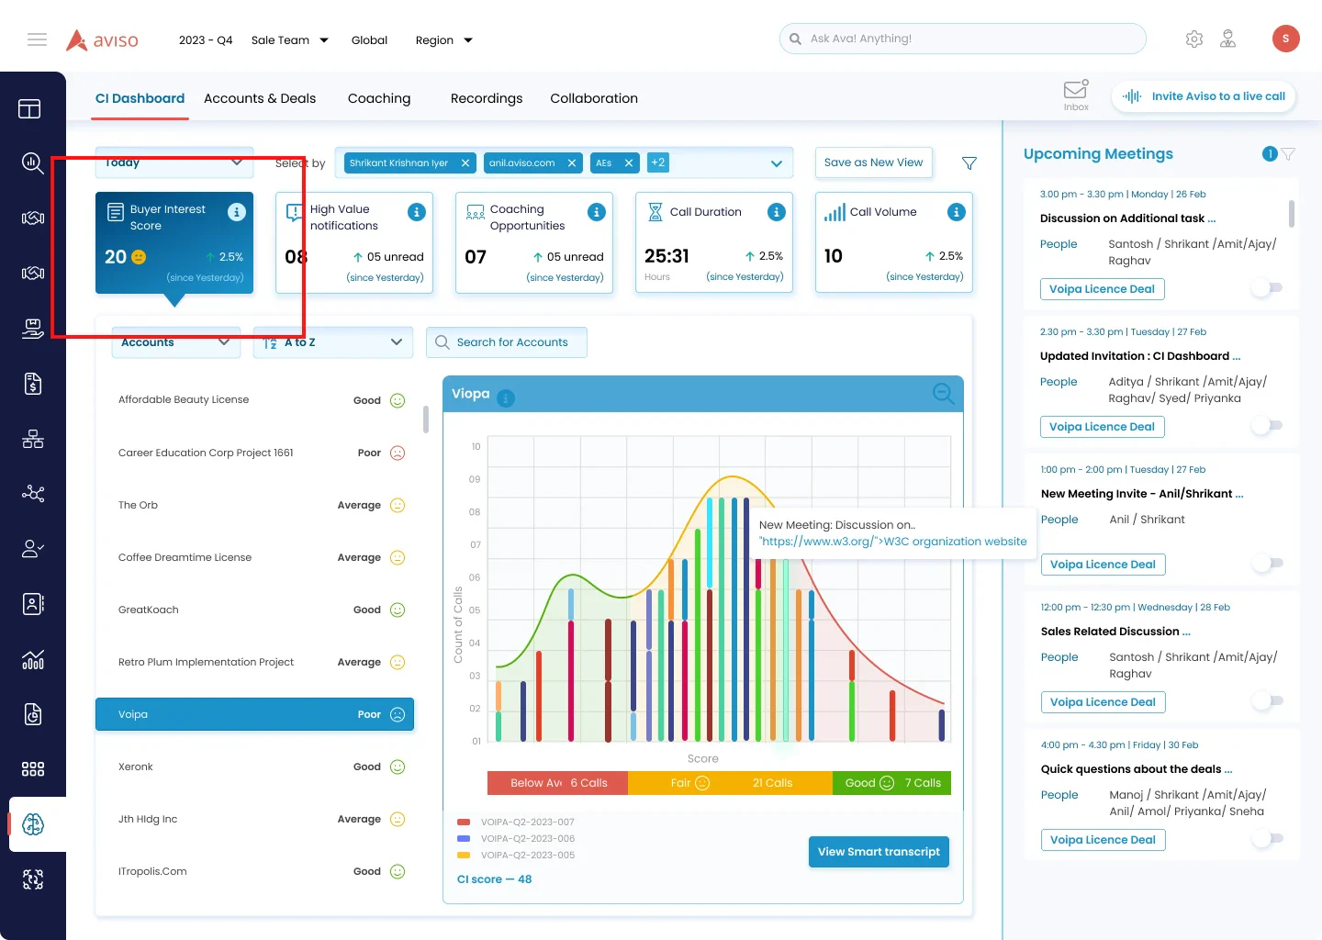The image size is (1322, 940).
Task: Click the filter funnel icon beside Save as New View
Action: pyautogui.click(x=969, y=163)
